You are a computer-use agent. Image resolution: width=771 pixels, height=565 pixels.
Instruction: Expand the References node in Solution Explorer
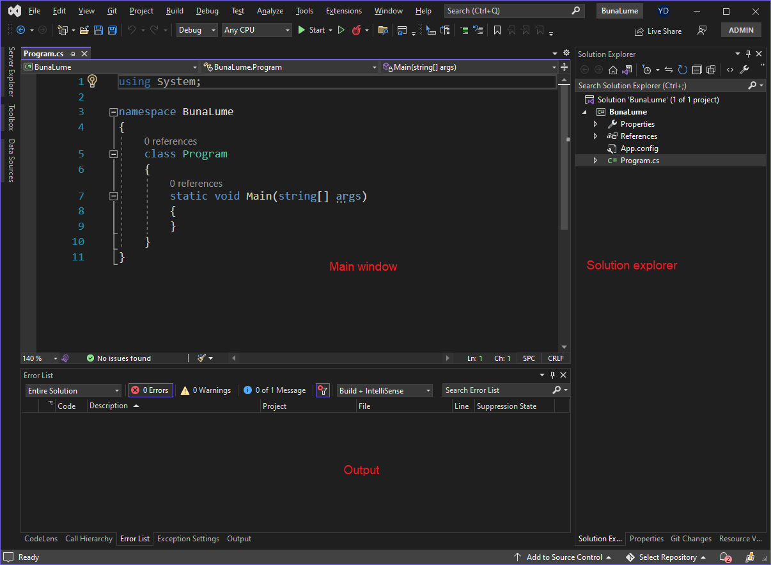point(595,136)
